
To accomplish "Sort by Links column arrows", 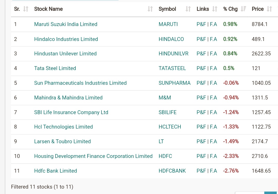I will [215, 9].
